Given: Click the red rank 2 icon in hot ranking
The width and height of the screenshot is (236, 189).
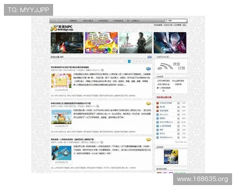Looking at the screenshot, I should coord(157,107).
